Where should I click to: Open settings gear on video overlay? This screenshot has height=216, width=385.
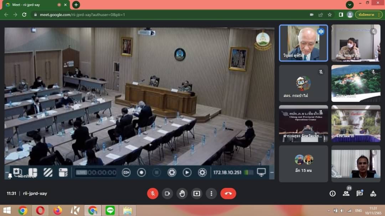202,172
